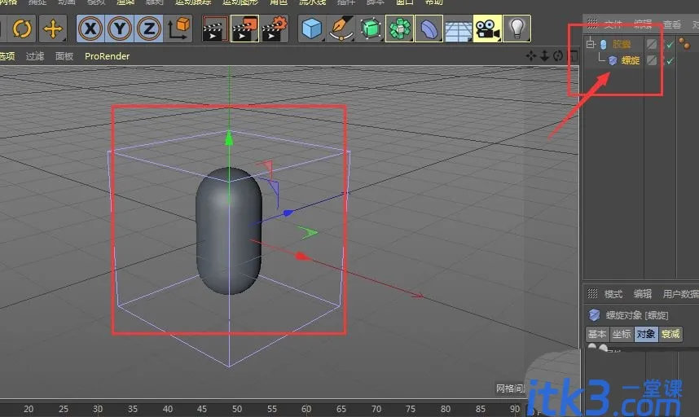
Task: Open the Subdivision Surface generator icon
Action: tap(371, 29)
